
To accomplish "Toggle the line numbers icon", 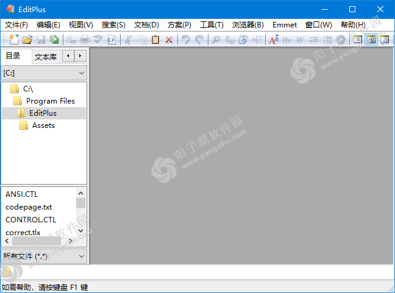I will point(327,40).
